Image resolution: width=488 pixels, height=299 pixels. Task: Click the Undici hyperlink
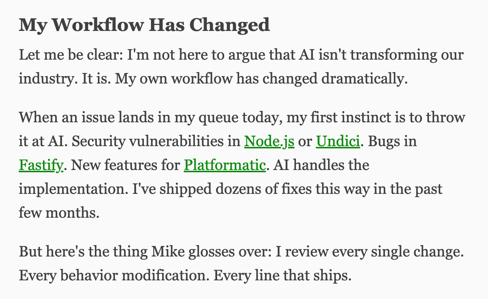338,142
